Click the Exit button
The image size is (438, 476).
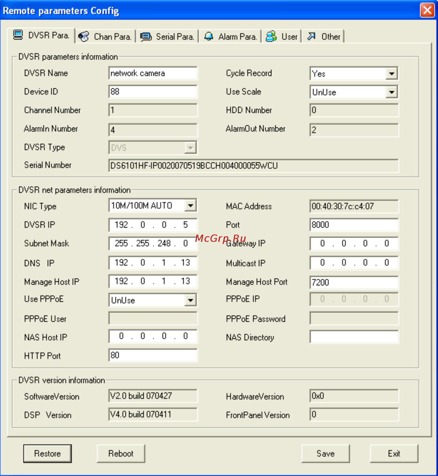[394, 454]
